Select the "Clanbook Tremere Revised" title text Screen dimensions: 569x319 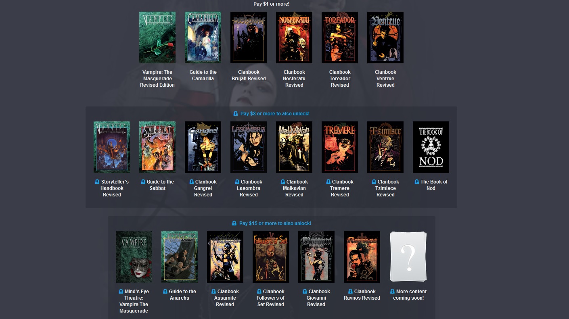click(342, 188)
